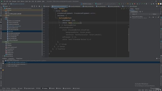Open the Help menu
162x91 pixels.
tap(43, 1)
